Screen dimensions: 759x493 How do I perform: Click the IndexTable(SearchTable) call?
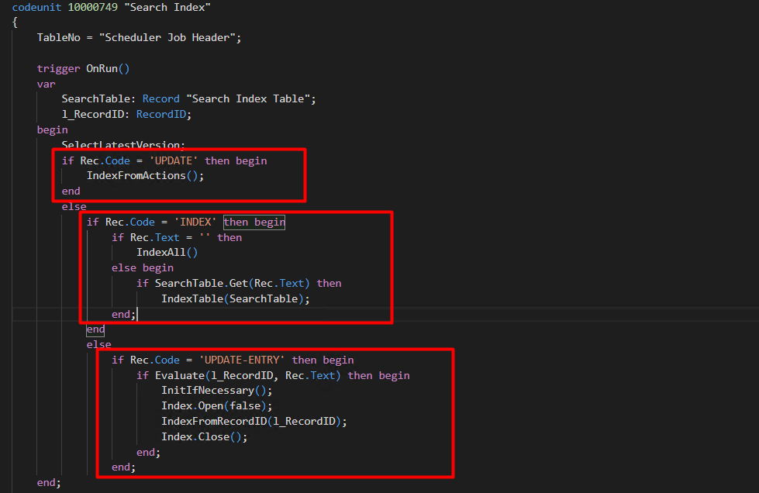(x=233, y=298)
